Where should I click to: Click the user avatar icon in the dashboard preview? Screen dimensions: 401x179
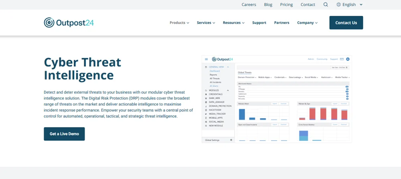point(348,59)
